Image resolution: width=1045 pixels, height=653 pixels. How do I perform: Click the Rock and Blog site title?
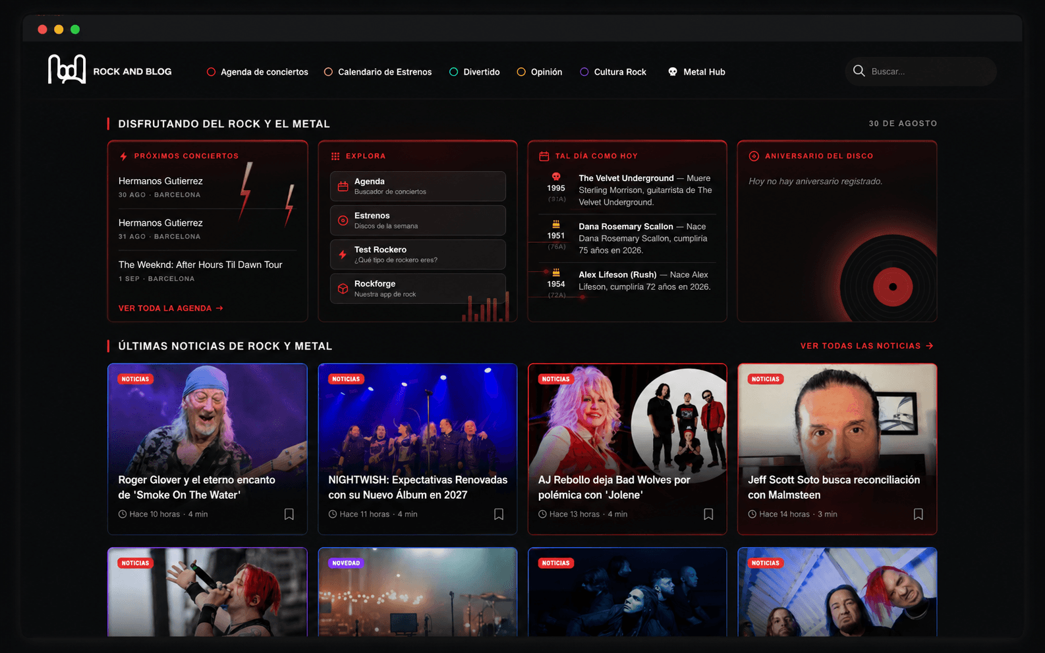(x=132, y=71)
